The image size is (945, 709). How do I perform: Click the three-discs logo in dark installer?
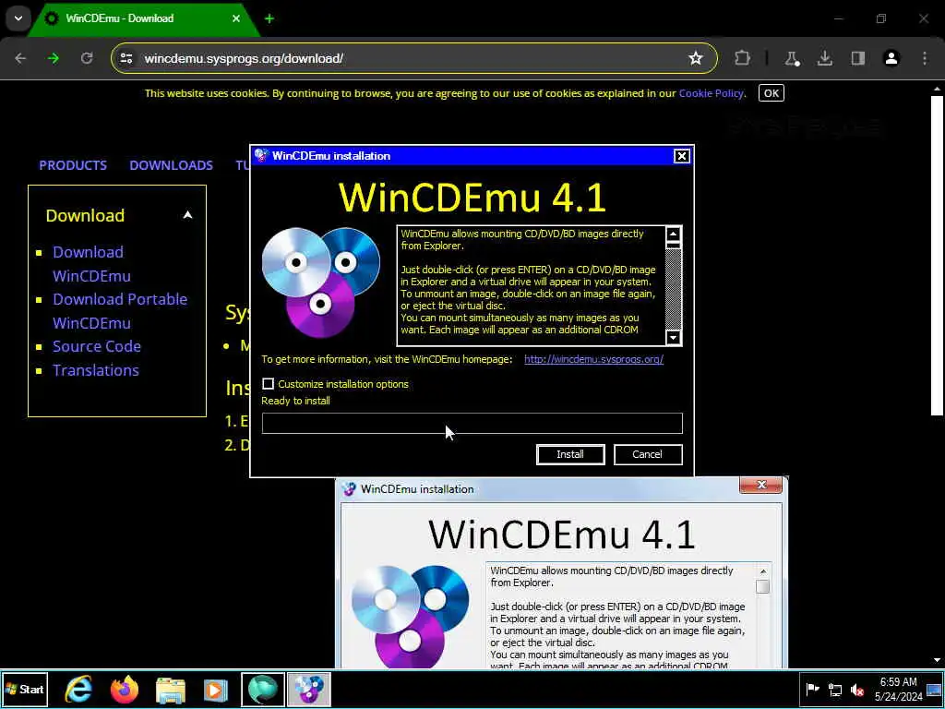(x=321, y=282)
